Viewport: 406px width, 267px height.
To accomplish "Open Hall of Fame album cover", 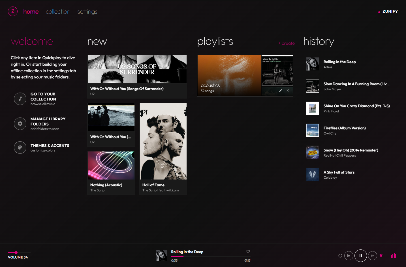I will point(163,141).
